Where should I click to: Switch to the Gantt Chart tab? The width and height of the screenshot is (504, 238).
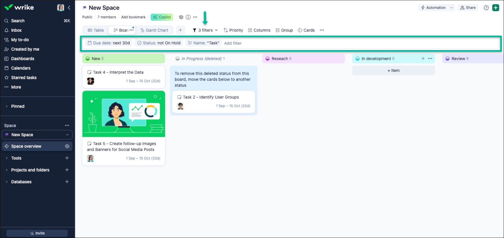(154, 30)
